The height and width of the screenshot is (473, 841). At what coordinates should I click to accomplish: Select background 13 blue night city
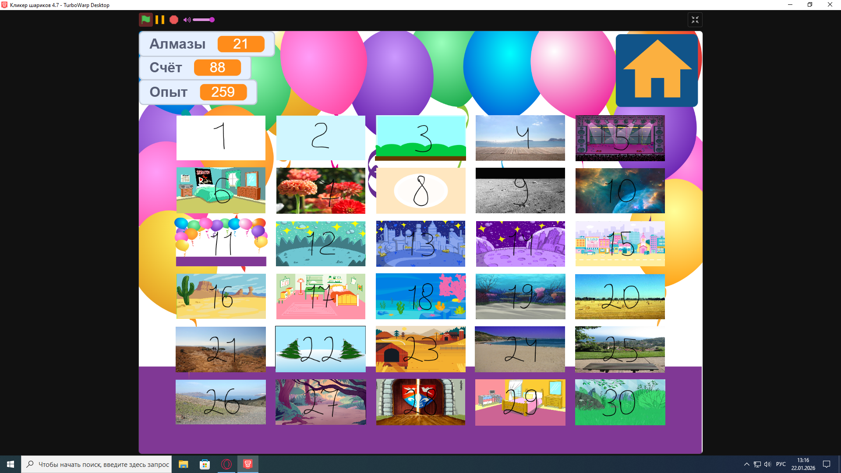coord(420,244)
